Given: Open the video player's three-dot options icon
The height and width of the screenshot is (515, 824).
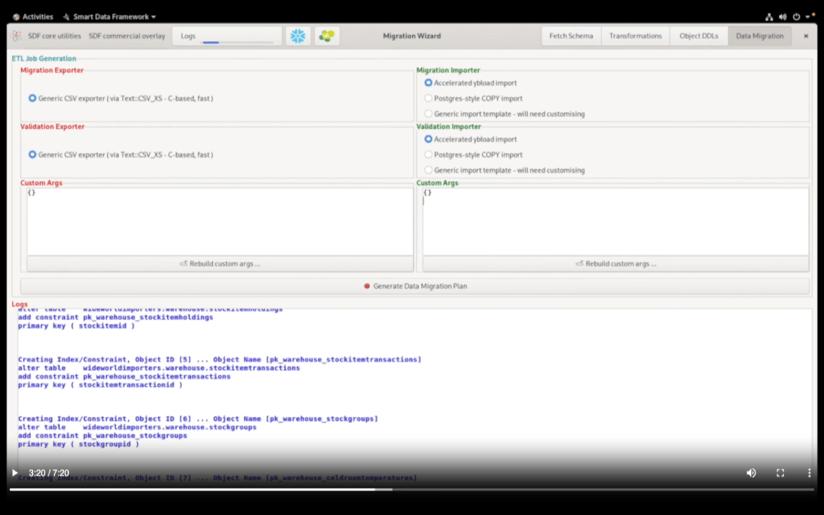Looking at the screenshot, I should (809, 473).
